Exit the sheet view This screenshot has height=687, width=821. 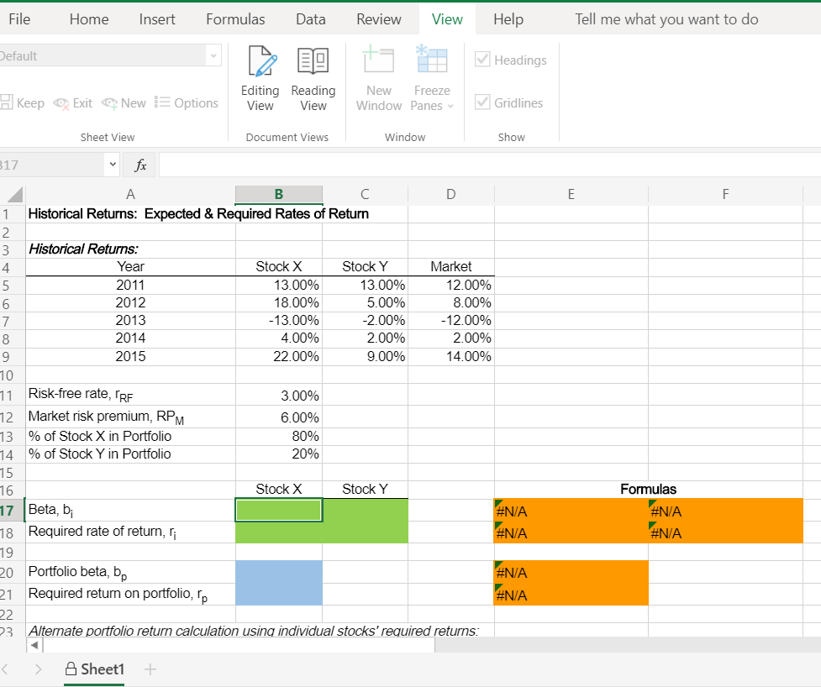coord(73,102)
